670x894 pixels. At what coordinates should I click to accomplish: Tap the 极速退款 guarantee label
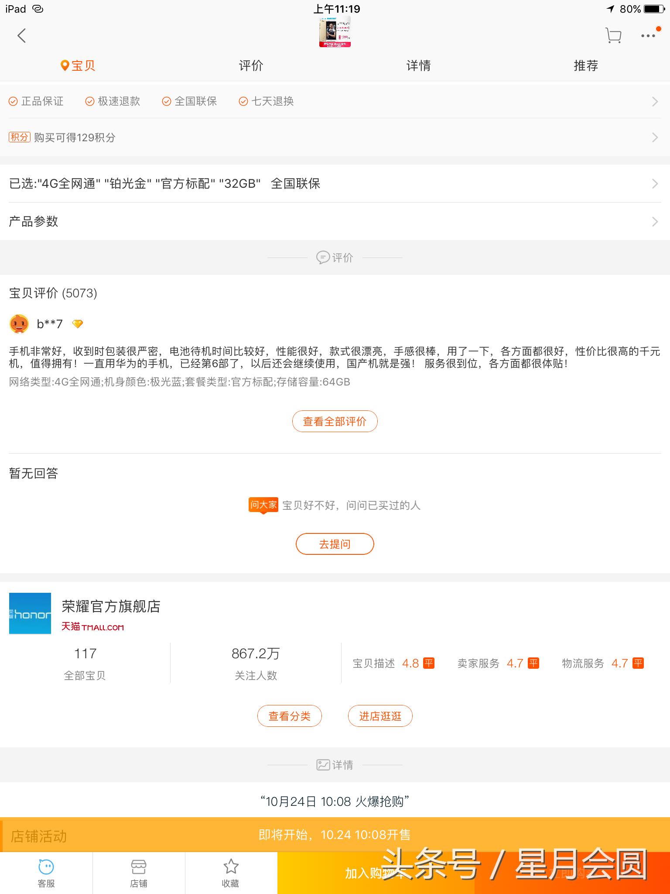[x=113, y=101]
